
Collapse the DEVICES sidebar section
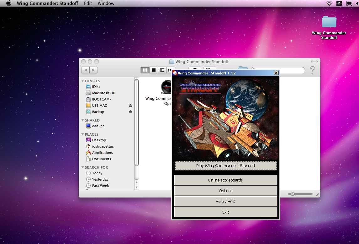pyautogui.click(x=83, y=81)
